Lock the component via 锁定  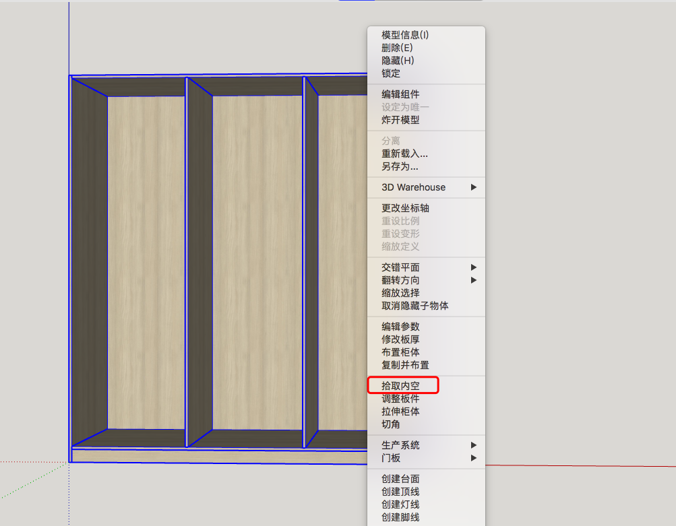coord(391,73)
